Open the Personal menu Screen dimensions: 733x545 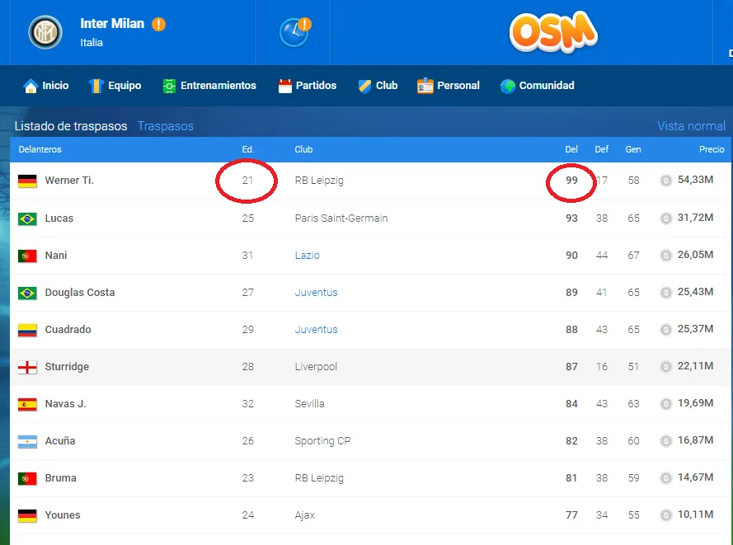pos(449,86)
